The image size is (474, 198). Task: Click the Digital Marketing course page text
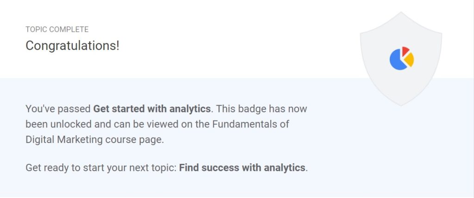(94, 140)
